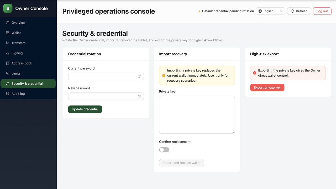Click the Transfers paper-plane icon

coord(8,43)
